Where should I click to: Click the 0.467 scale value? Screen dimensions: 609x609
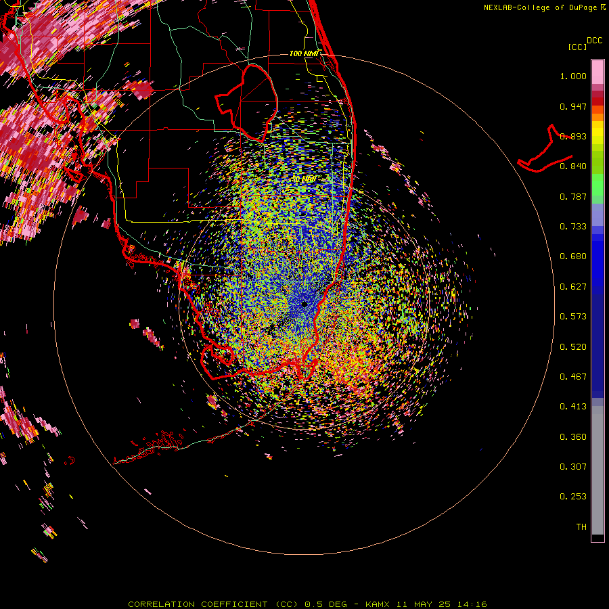pyautogui.click(x=573, y=377)
